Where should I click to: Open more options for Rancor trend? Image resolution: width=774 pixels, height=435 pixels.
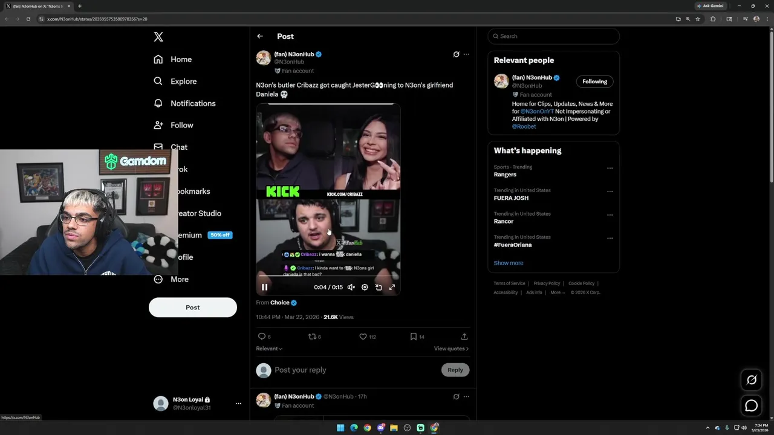click(x=610, y=214)
